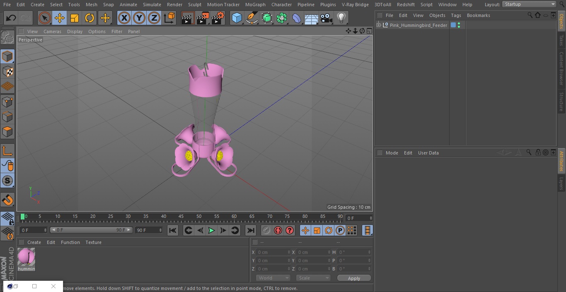Toggle autokeying button

pyautogui.click(x=278, y=230)
